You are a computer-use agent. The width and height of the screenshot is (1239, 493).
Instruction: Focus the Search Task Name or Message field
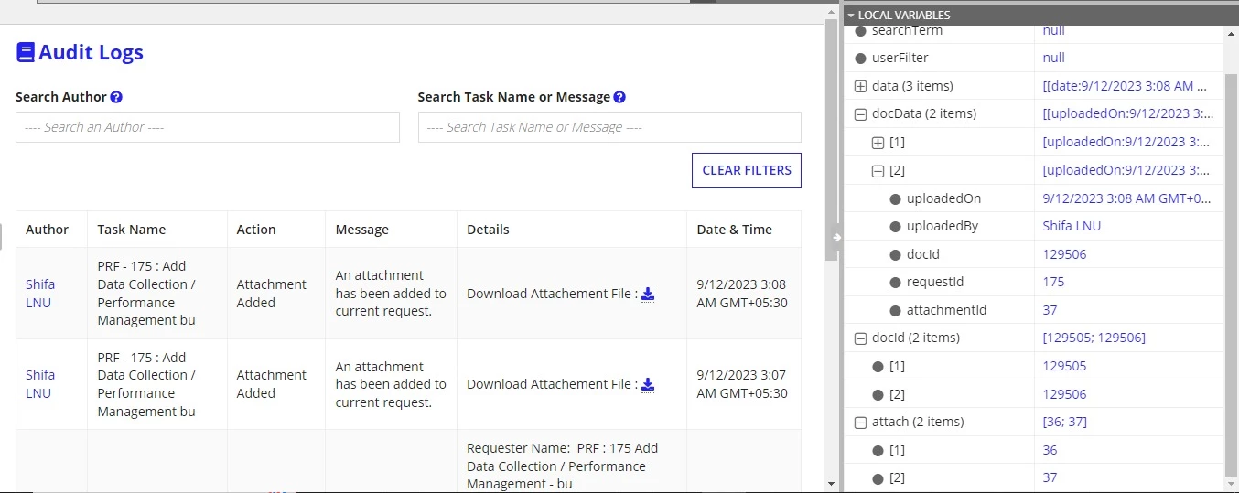tap(609, 127)
